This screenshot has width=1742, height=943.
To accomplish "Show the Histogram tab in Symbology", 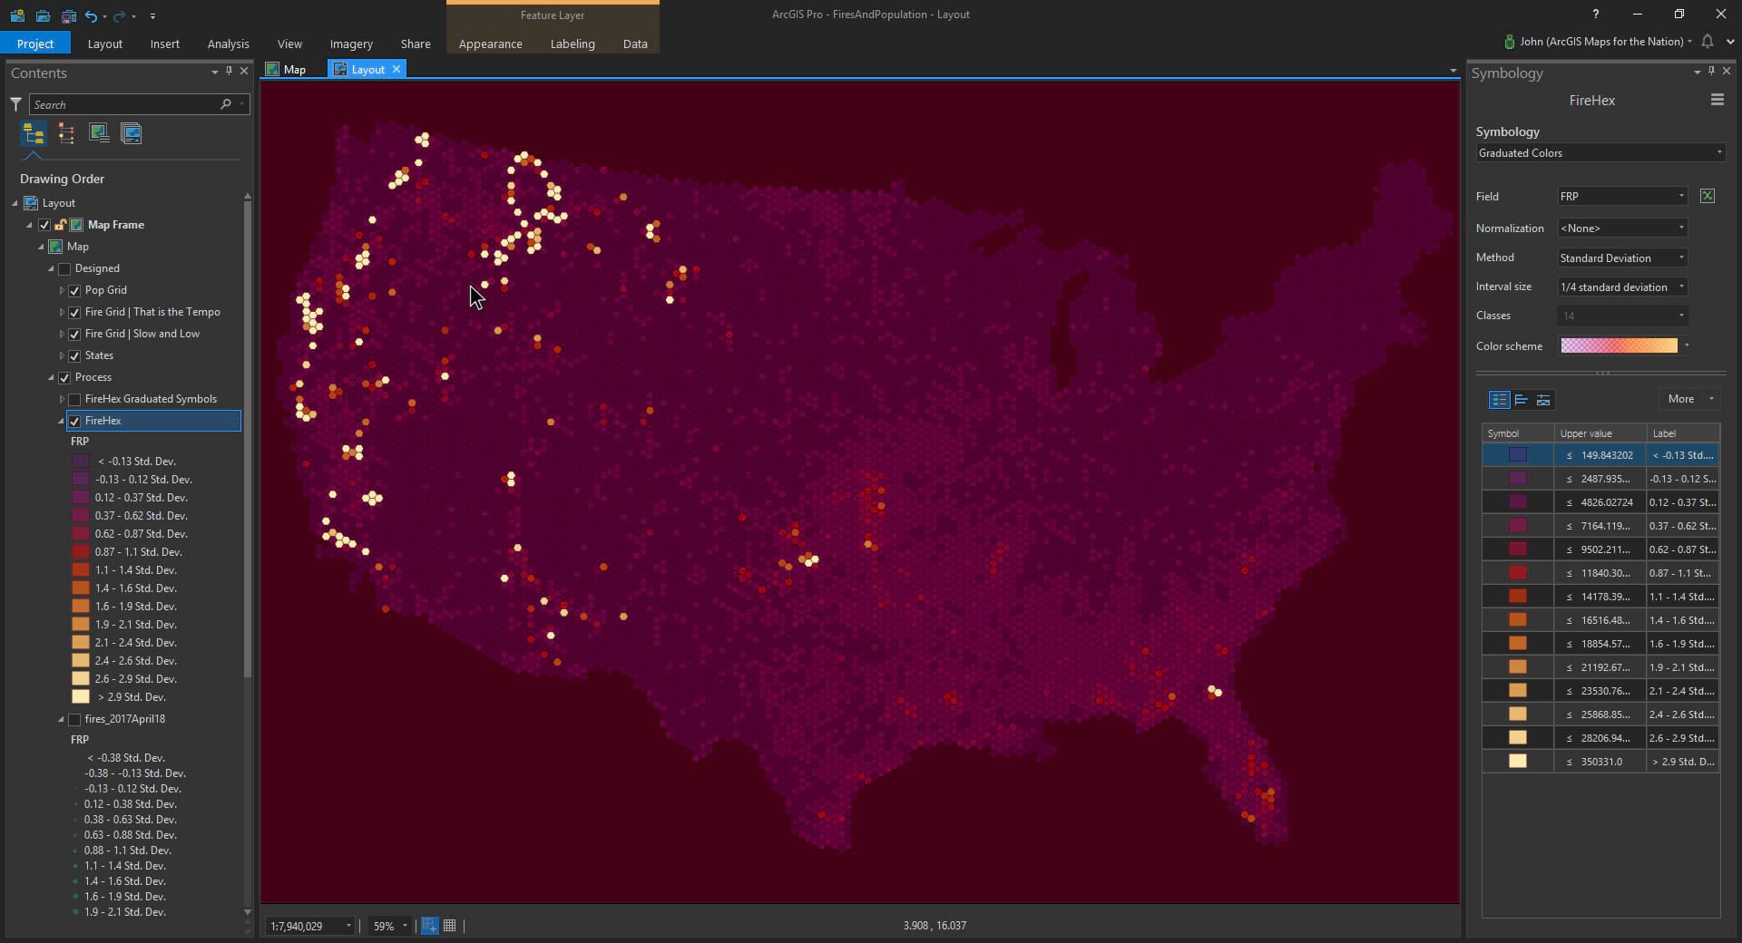I will [1522, 399].
